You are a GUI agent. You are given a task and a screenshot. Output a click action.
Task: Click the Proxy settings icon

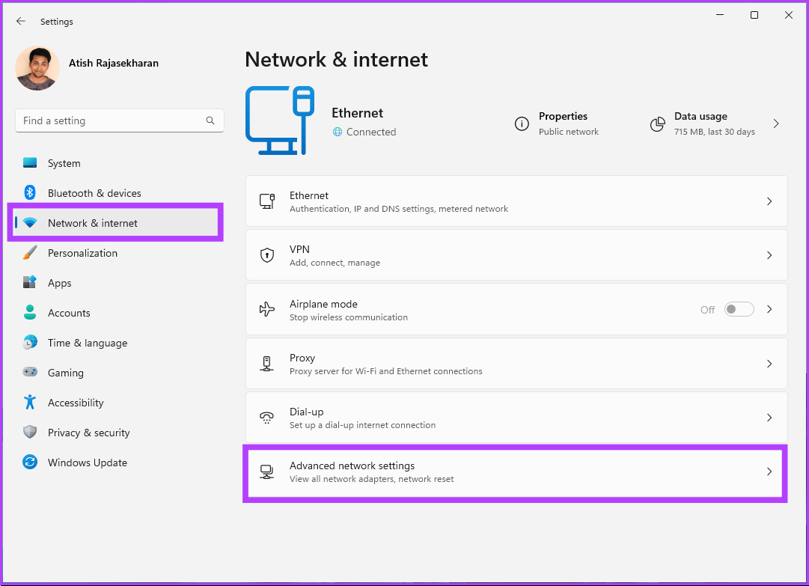[x=267, y=364]
